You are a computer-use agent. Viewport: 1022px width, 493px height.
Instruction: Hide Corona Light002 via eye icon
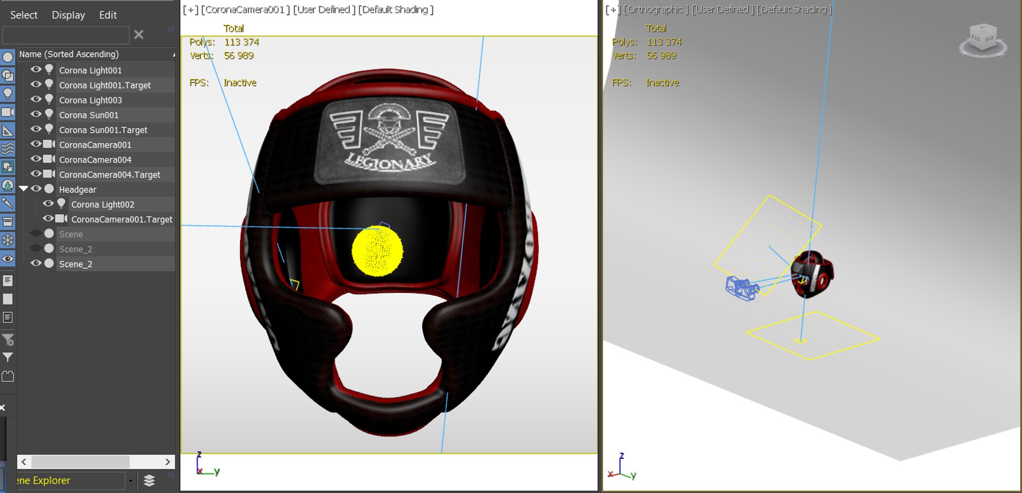click(x=48, y=203)
